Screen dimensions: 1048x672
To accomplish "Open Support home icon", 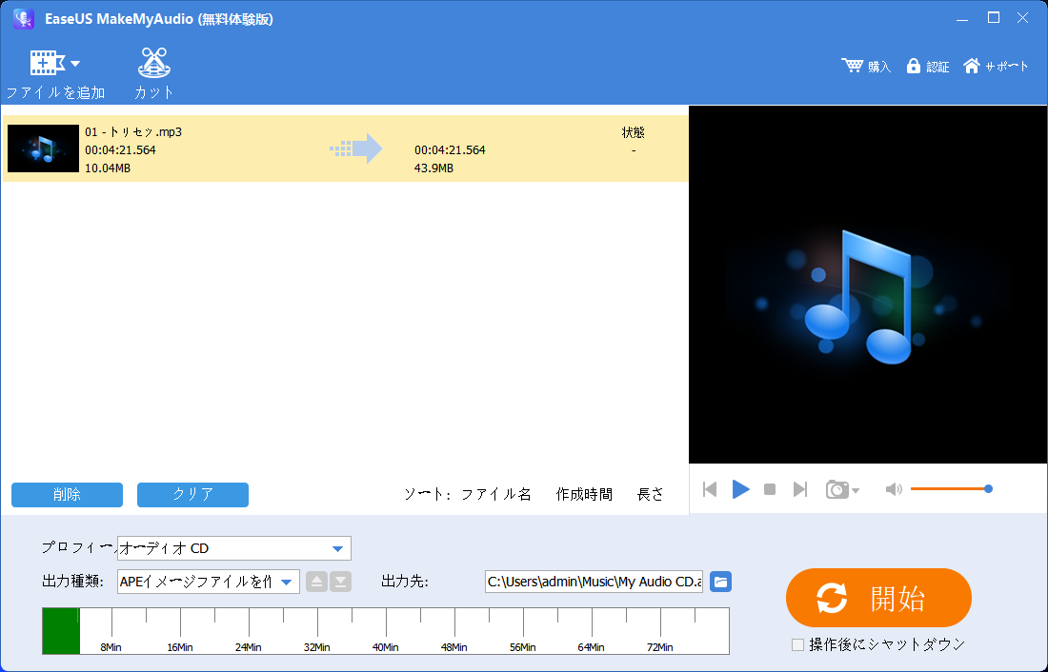I will click(971, 66).
